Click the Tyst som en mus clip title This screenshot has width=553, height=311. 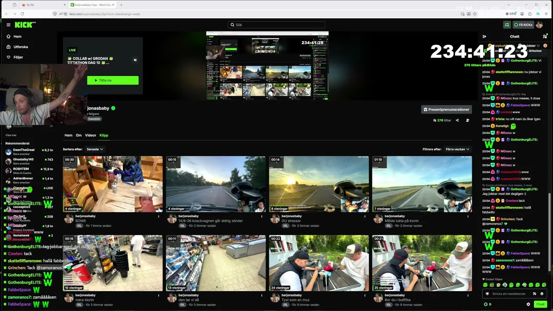pyautogui.click(x=296, y=300)
